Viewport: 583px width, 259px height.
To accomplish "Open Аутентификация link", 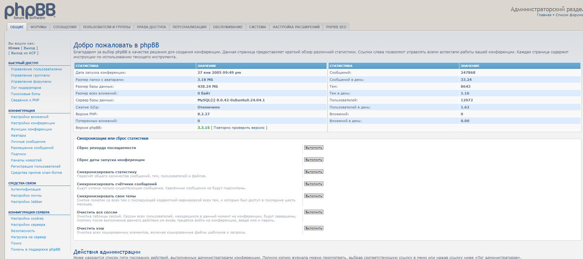I will 26,189.
